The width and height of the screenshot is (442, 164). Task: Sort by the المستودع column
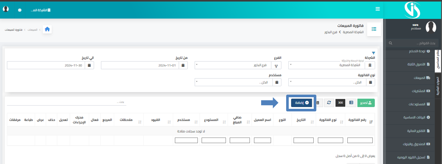pos(214,120)
